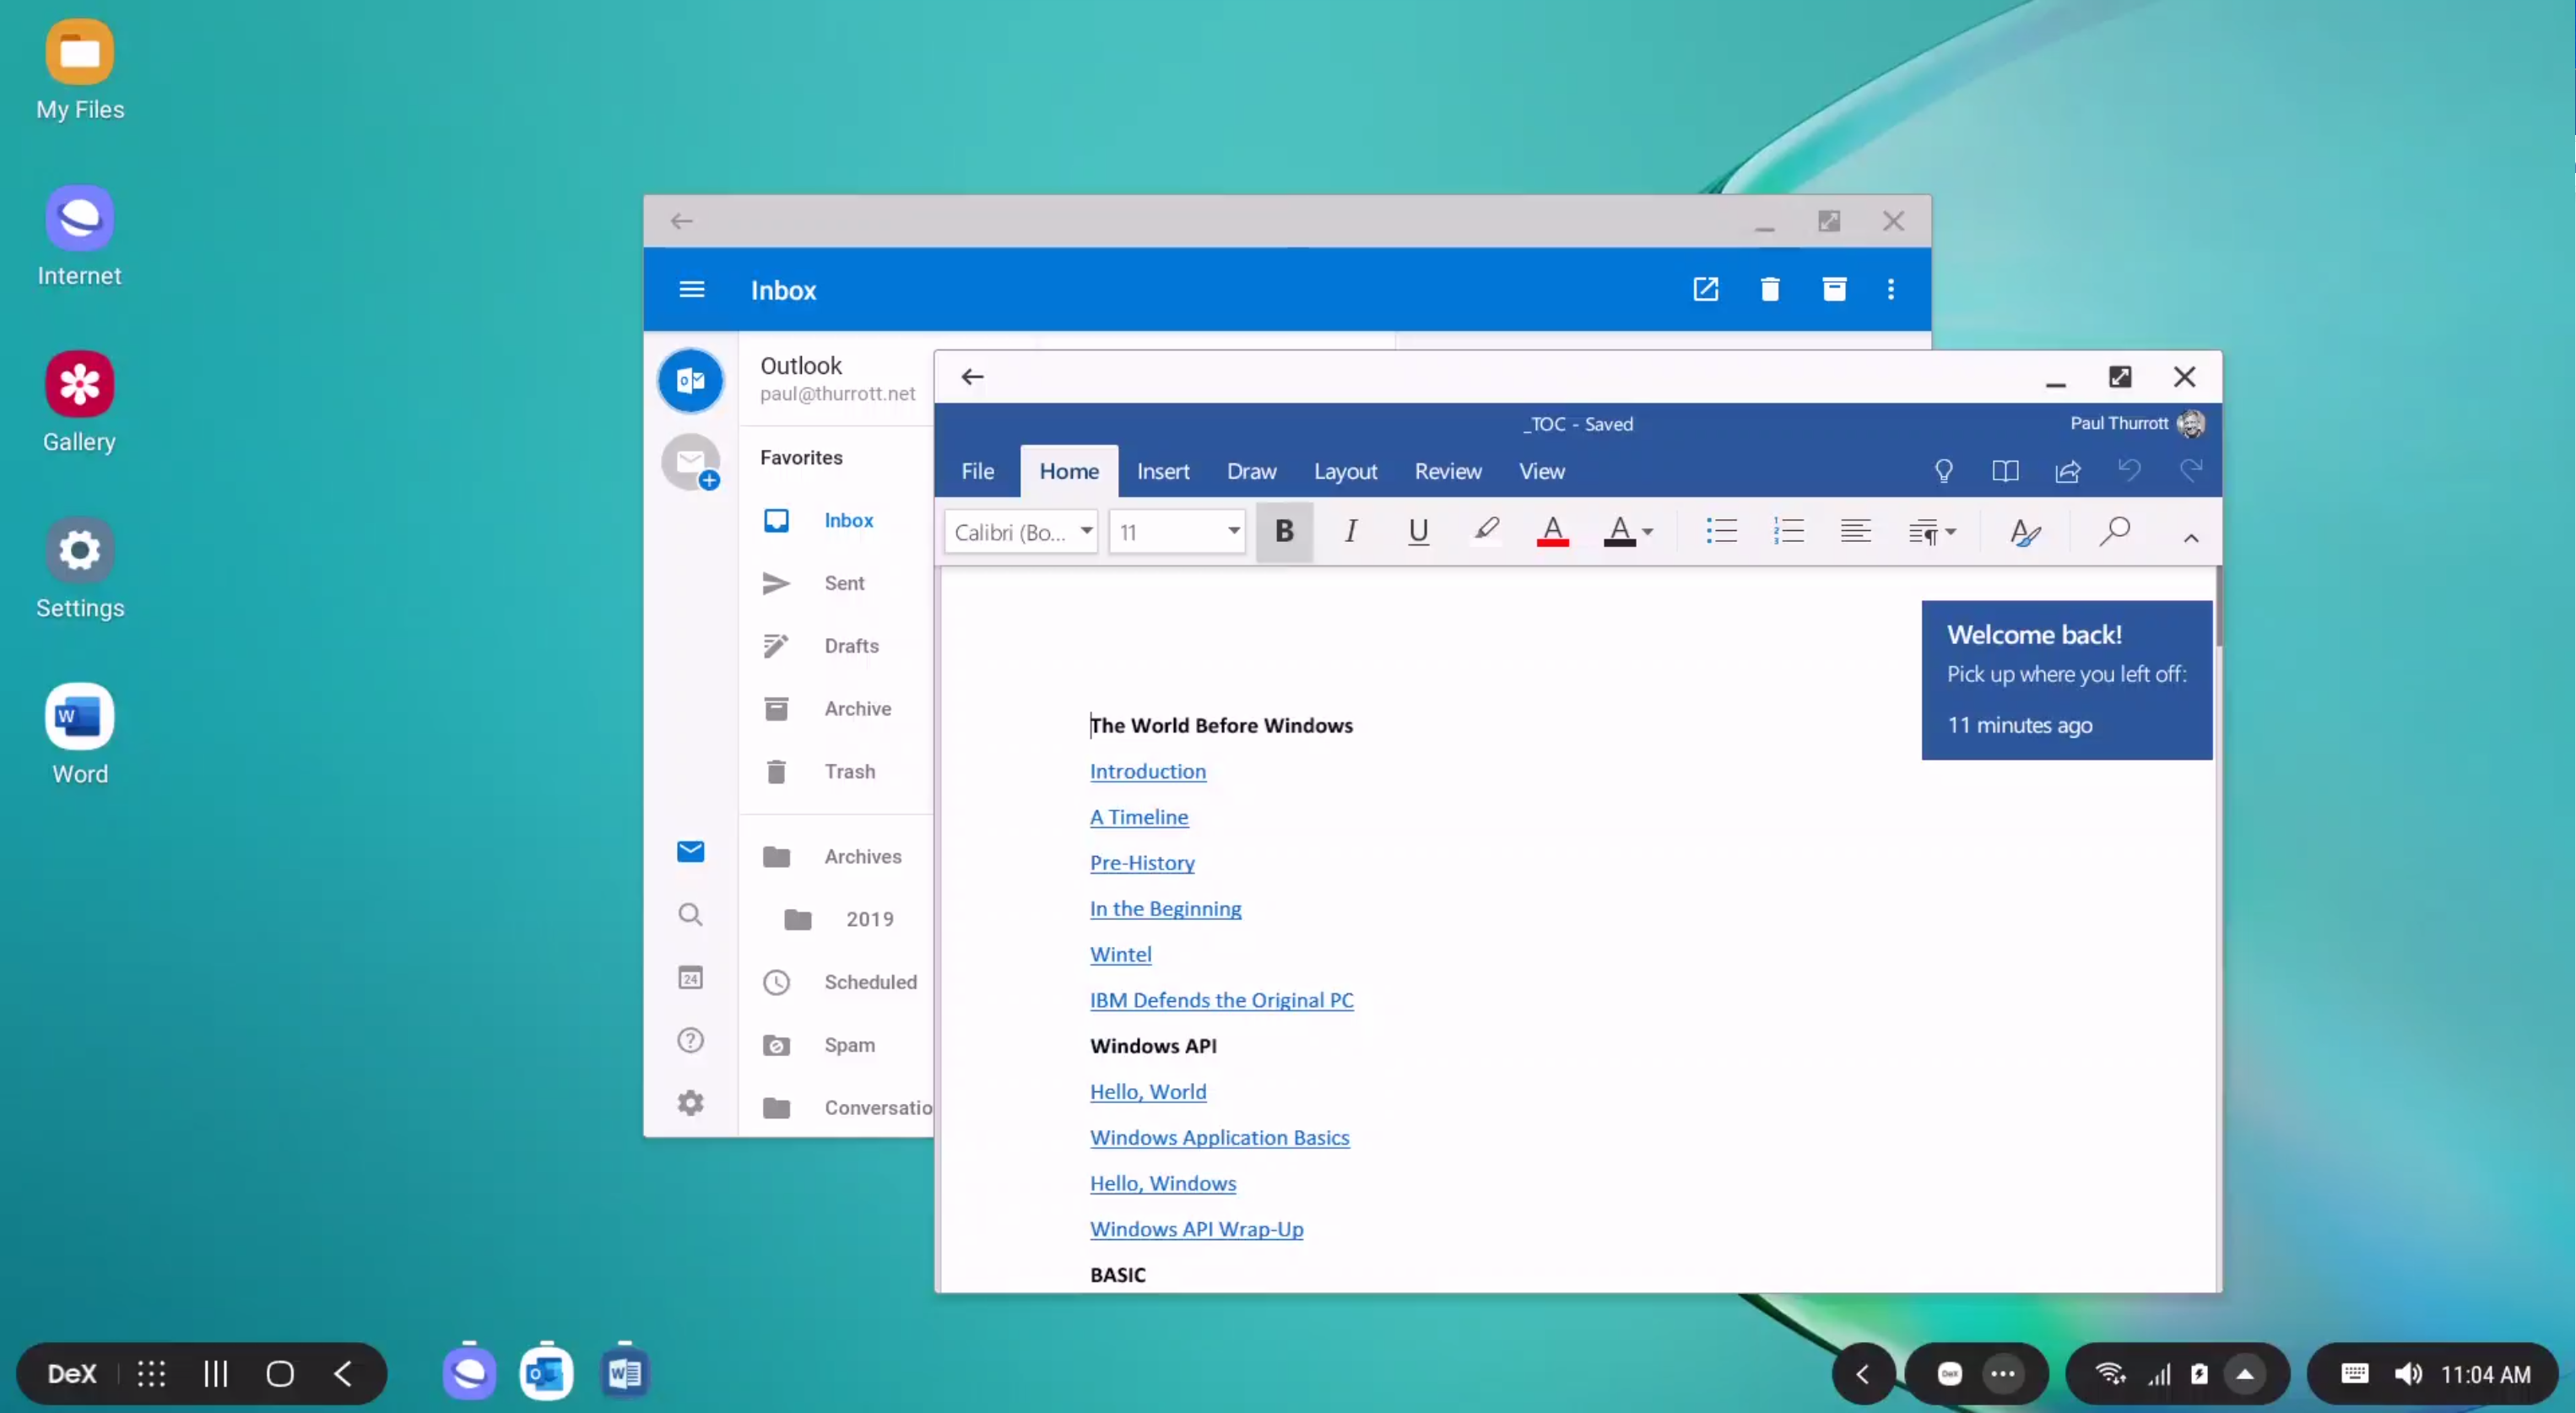Image resolution: width=2576 pixels, height=1413 pixels.
Task: Insert a bulleted list in Word
Action: click(x=1721, y=531)
